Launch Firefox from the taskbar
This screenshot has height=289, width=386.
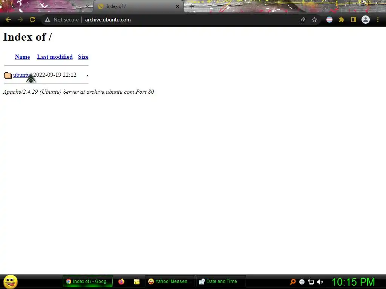(121, 281)
